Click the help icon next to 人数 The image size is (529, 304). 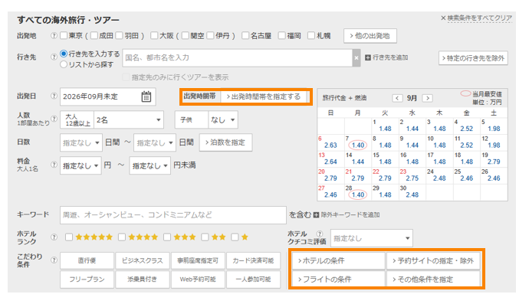click(54, 119)
